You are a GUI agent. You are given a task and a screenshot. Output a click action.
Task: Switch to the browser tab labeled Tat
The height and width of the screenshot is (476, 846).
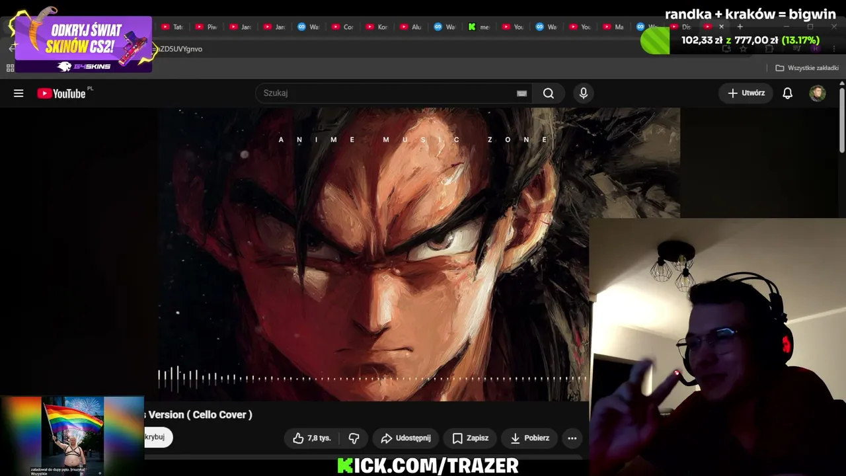[173, 26]
